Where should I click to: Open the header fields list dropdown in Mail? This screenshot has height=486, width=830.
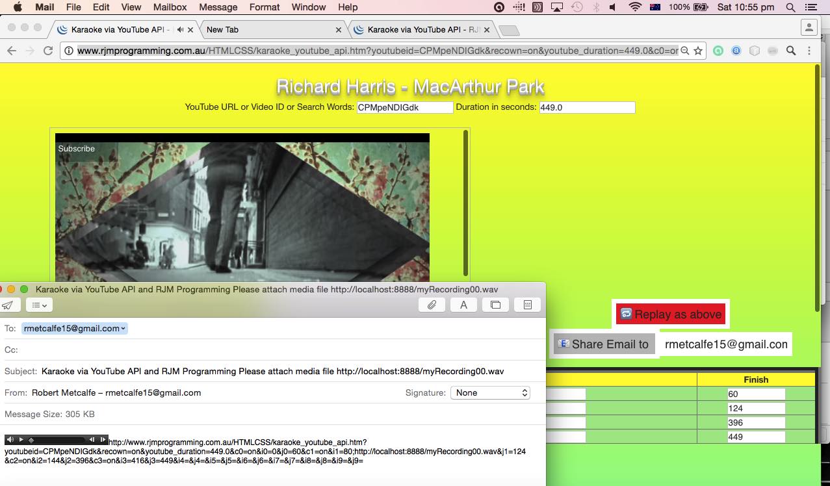click(39, 305)
